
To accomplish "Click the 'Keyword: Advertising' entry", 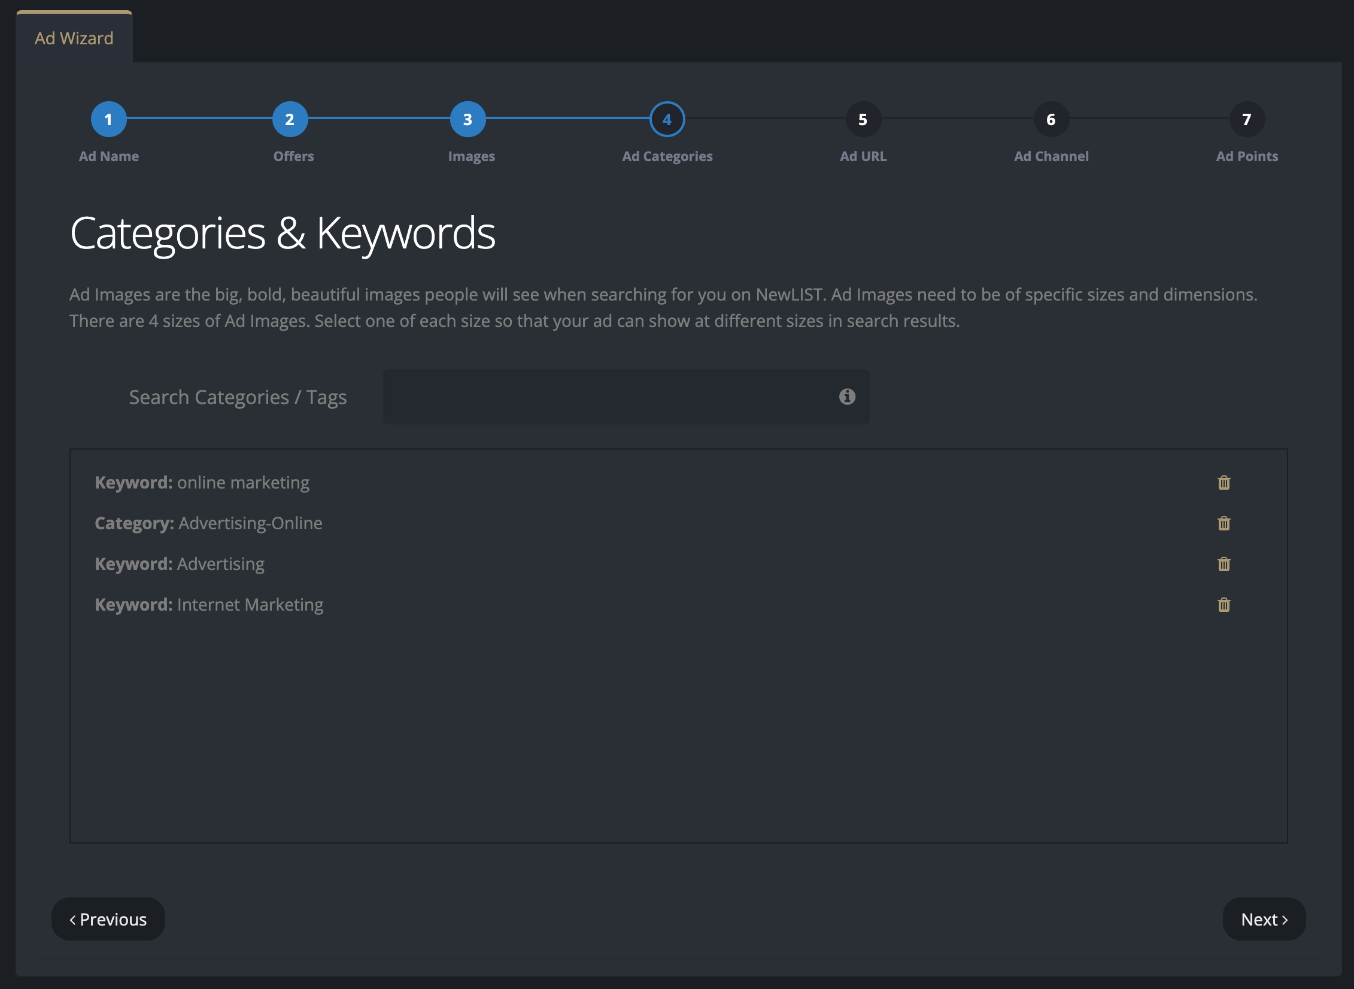I will pos(180,564).
